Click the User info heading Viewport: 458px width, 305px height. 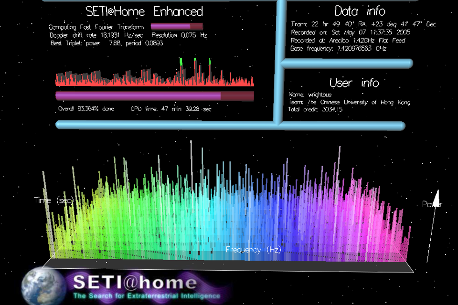pyautogui.click(x=354, y=83)
